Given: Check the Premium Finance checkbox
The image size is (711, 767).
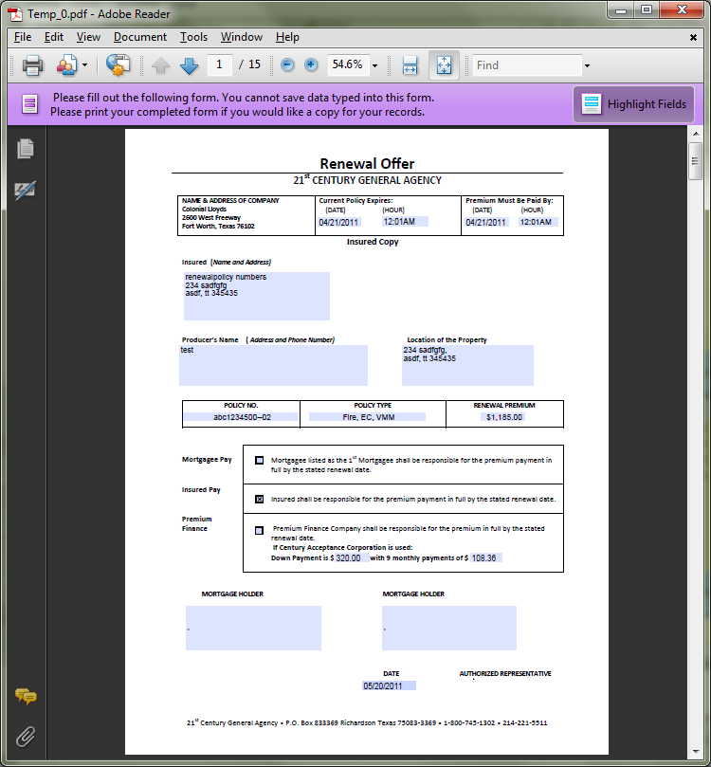Looking at the screenshot, I should click(259, 530).
